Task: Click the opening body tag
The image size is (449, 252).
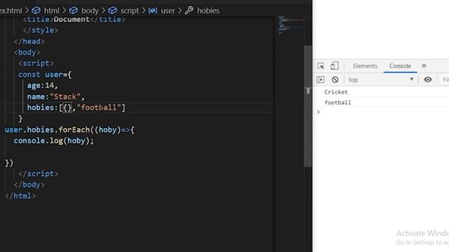Action: coord(27,52)
